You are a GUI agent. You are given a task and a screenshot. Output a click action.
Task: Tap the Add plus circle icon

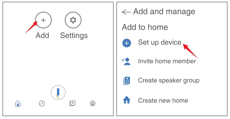click(43, 20)
